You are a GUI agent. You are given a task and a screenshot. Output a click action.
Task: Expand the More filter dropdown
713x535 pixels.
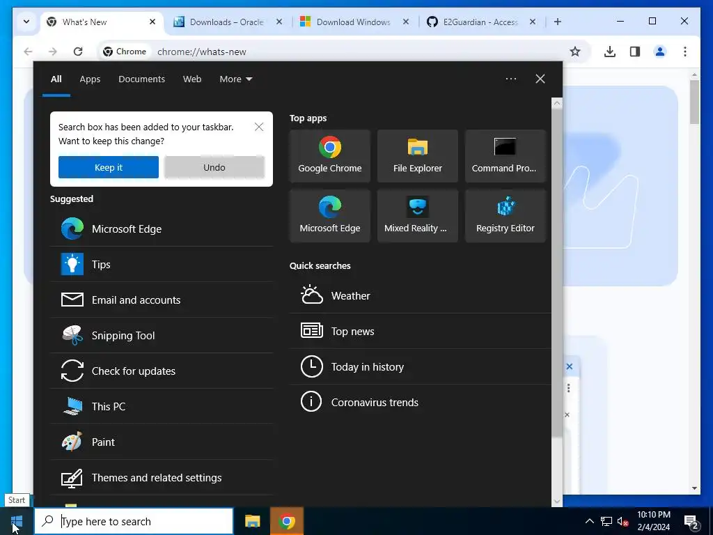click(235, 79)
